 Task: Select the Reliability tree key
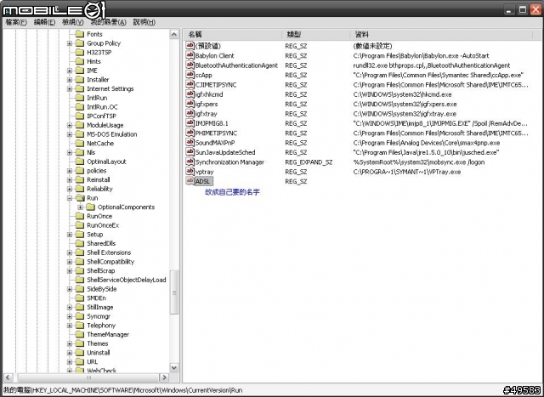[99, 189]
